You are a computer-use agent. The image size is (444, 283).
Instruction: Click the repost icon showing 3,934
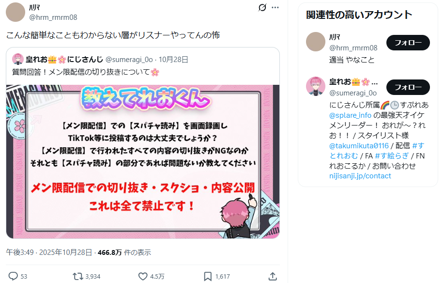pos(78,276)
